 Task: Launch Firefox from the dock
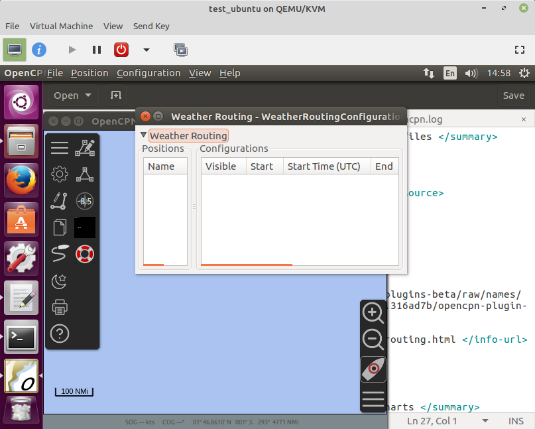[21, 180]
